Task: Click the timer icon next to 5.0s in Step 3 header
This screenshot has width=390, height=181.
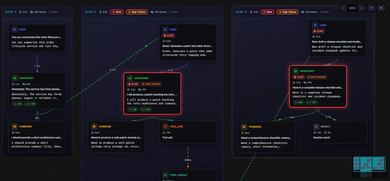Action: pos(251,12)
